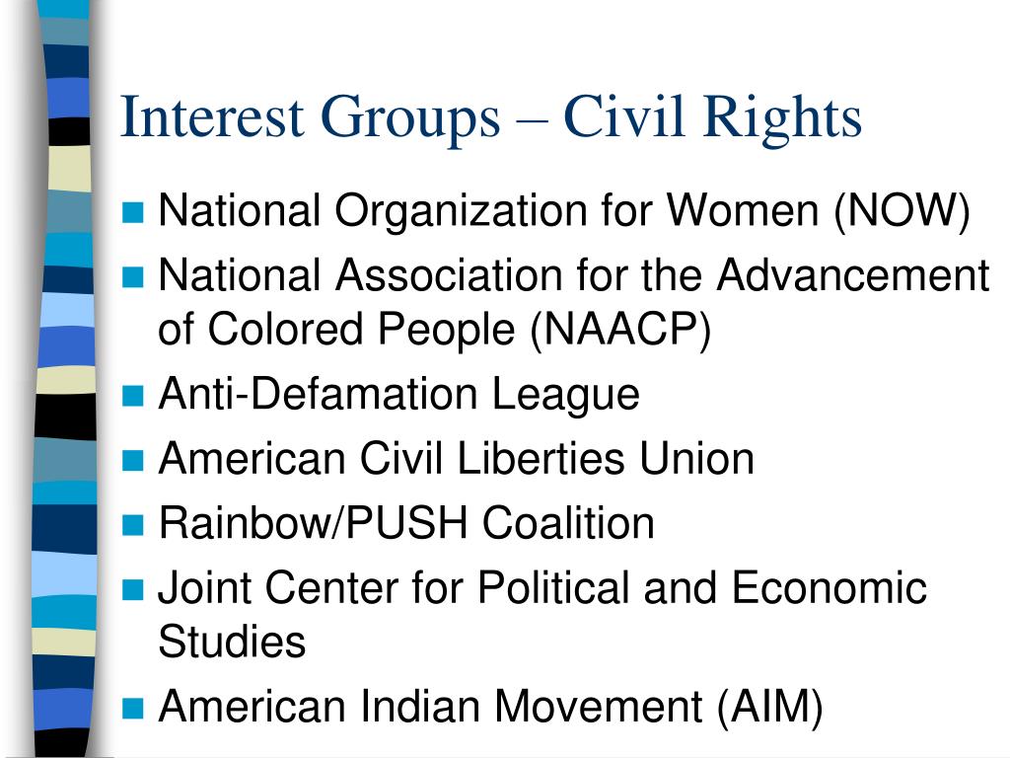Click the bullet beside National Organization for Women

click(133, 212)
